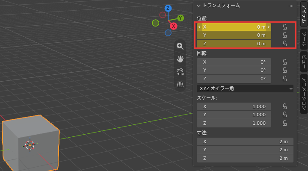Click the dimensions Y field showing 2 m
Viewport: 308px width, 171px height.
coord(245,150)
